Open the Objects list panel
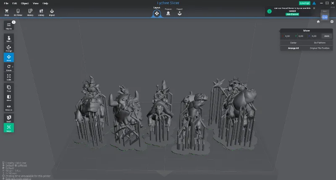 click(9, 26)
